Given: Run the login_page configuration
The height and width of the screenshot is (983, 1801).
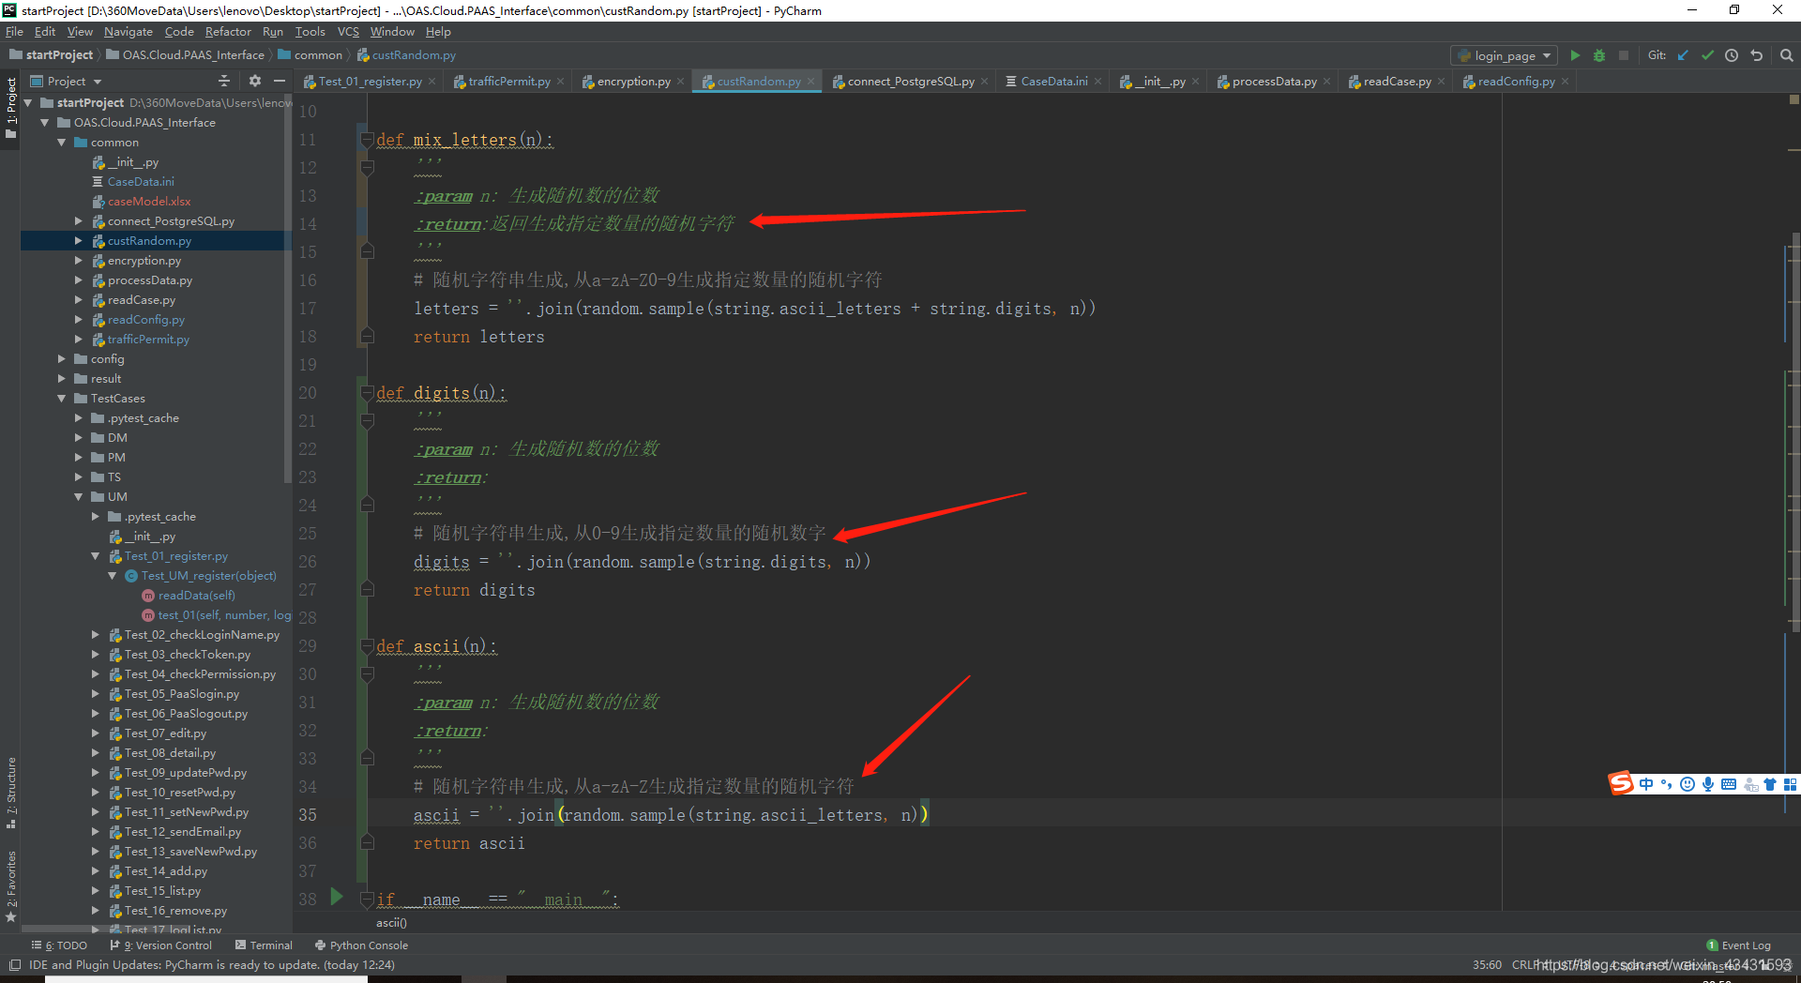Looking at the screenshot, I should (1575, 55).
